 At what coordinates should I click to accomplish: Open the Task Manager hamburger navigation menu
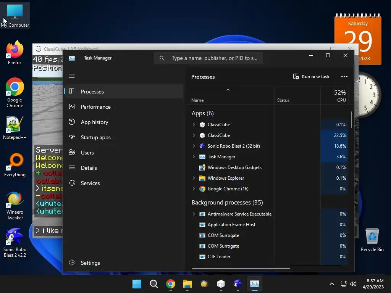(72, 76)
